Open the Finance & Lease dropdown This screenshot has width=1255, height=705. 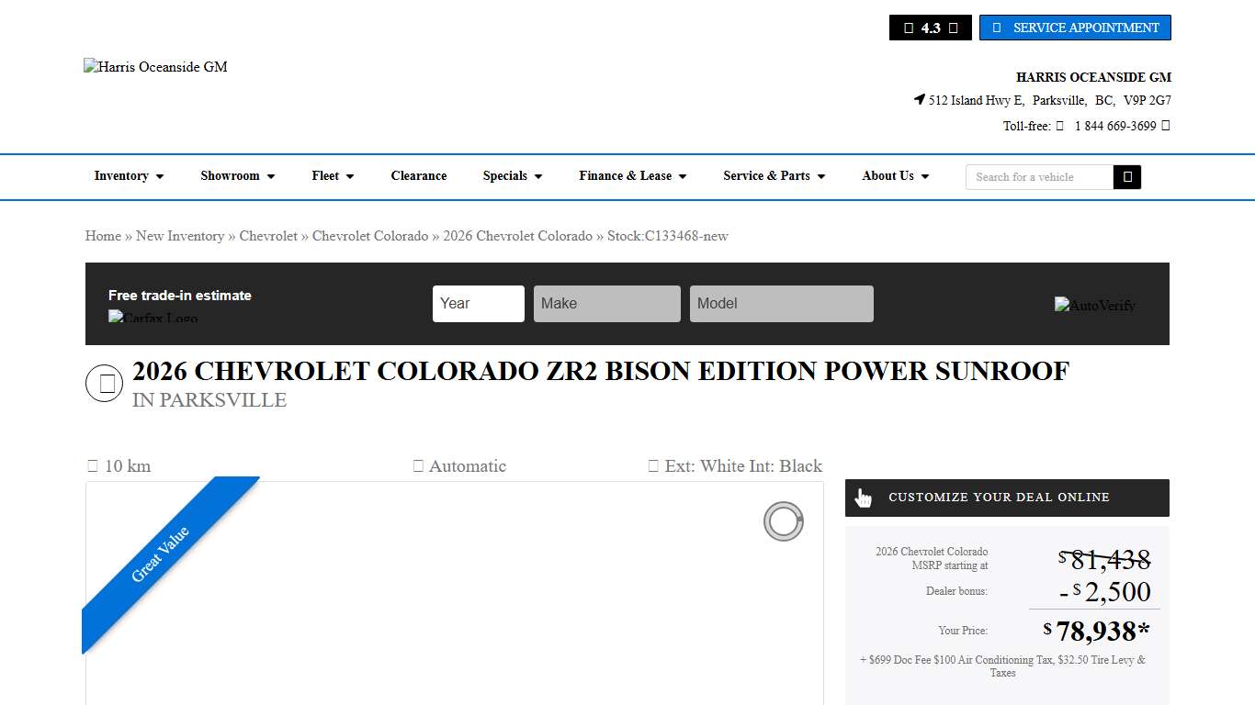632,176
